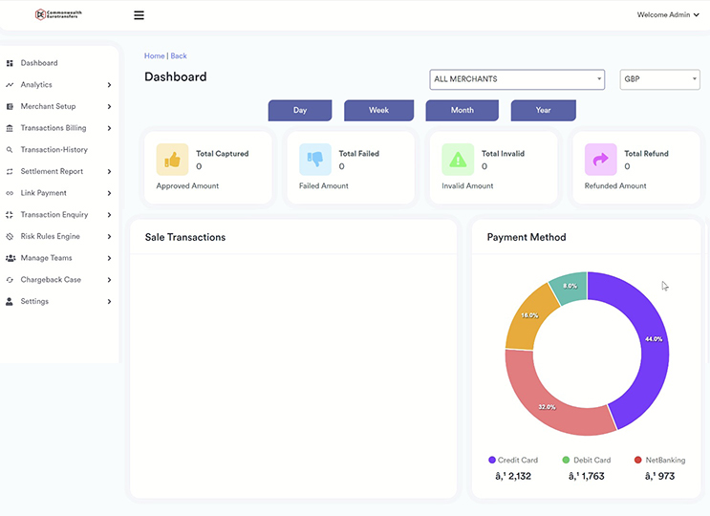Select the Week tab
This screenshot has width=710, height=516.
point(378,110)
